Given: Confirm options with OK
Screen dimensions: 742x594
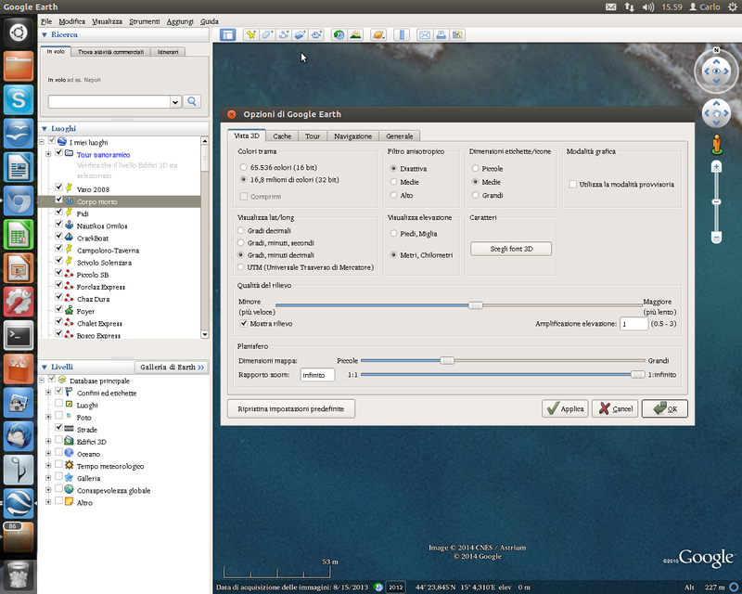Looking at the screenshot, I should tap(665, 408).
